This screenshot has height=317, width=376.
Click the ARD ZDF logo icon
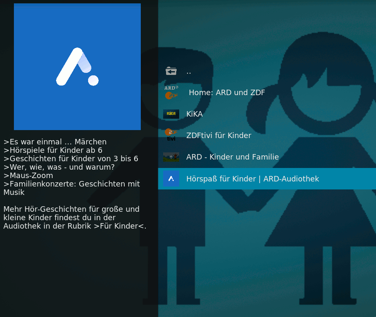point(171,93)
